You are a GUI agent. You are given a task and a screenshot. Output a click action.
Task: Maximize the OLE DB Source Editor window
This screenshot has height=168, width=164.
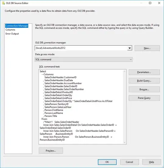150,3
